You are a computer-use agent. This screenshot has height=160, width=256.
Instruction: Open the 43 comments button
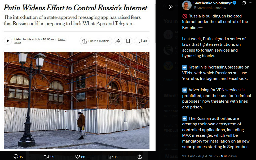click(x=142, y=41)
